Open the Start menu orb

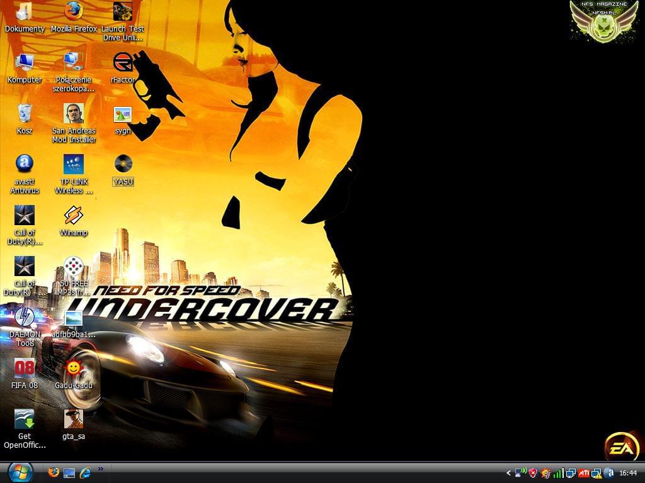pyautogui.click(x=20, y=472)
